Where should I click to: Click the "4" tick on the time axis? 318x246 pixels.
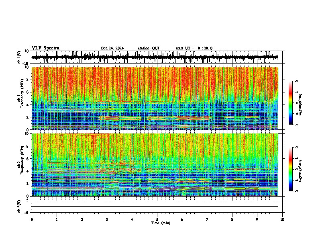(132, 219)
